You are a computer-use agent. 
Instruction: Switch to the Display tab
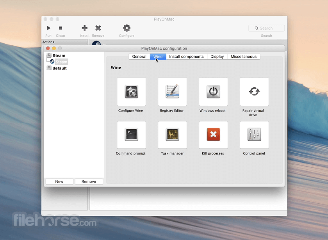pyautogui.click(x=217, y=57)
